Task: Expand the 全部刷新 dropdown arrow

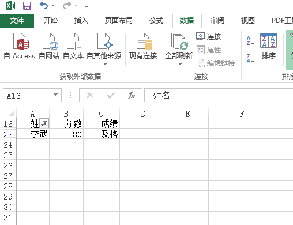Action: coord(180,64)
